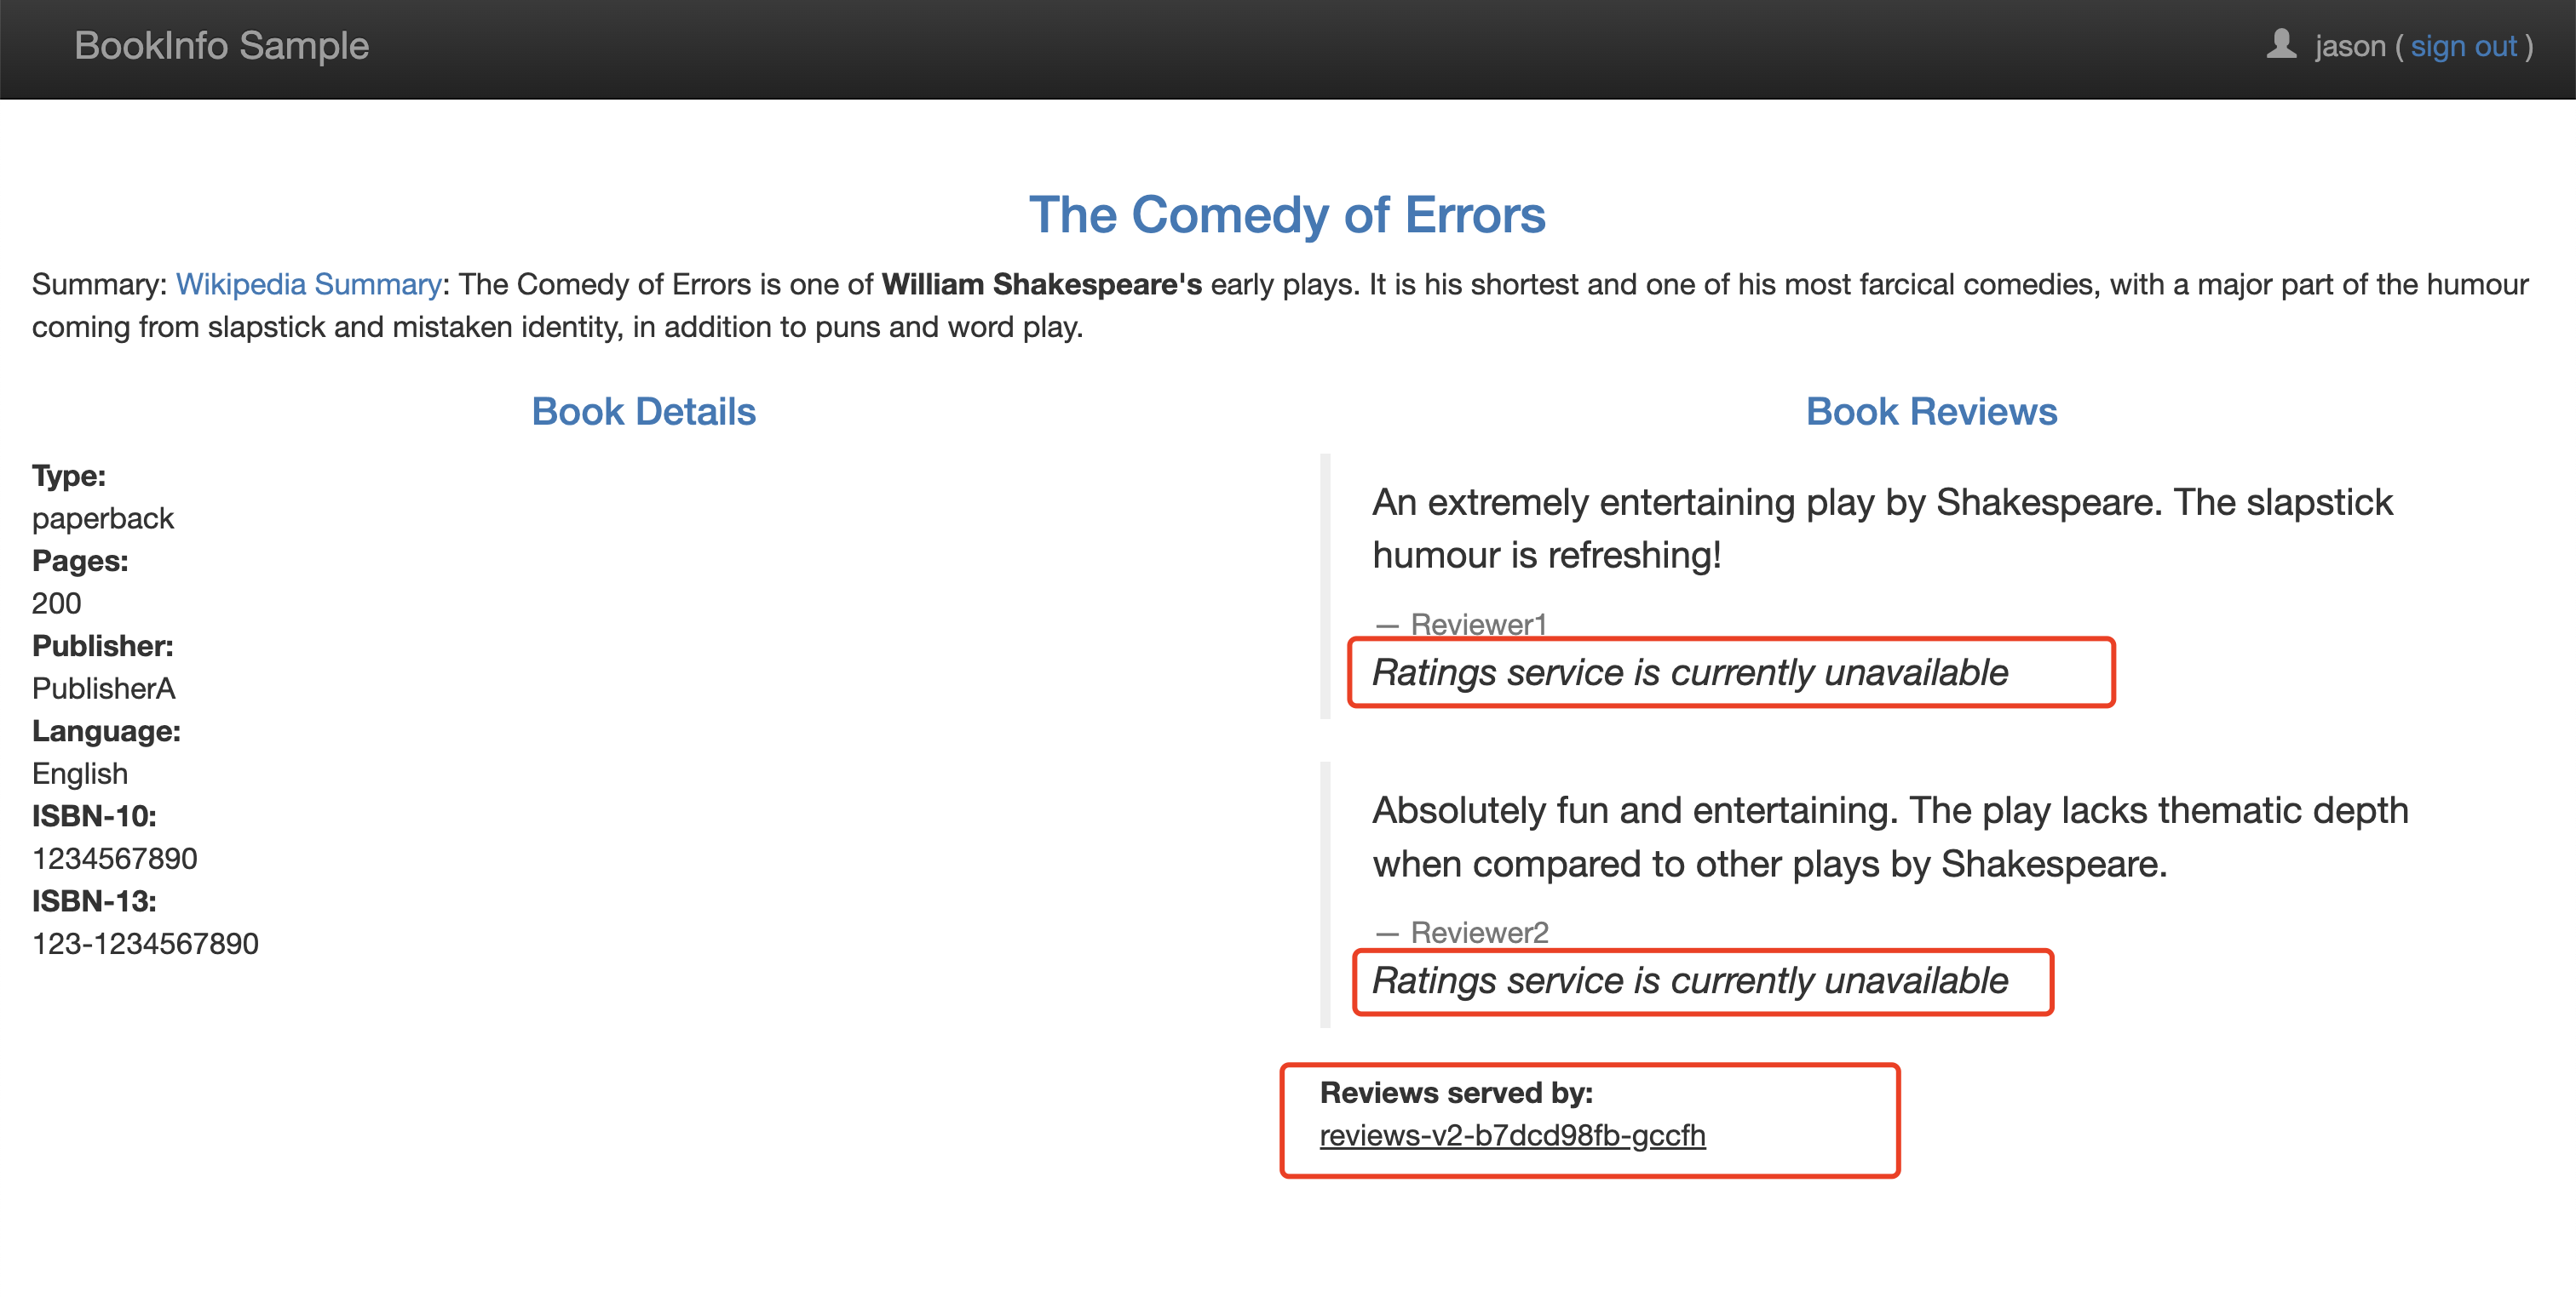
Task: Click the Reviews served by label
Action: pyautogui.click(x=1456, y=1093)
